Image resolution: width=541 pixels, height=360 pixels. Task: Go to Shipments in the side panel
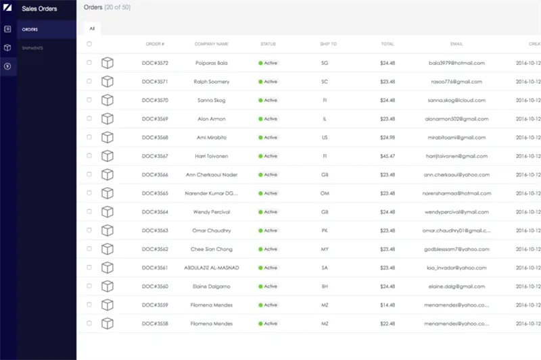[32, 48]
